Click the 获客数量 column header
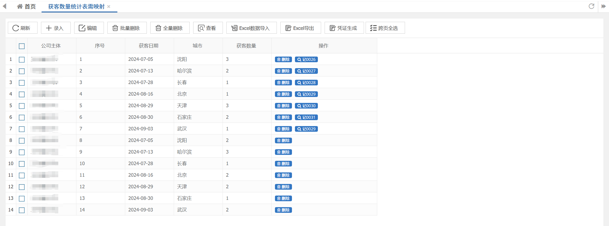Viewport: 609px width, 226px height. click(246, 46)
